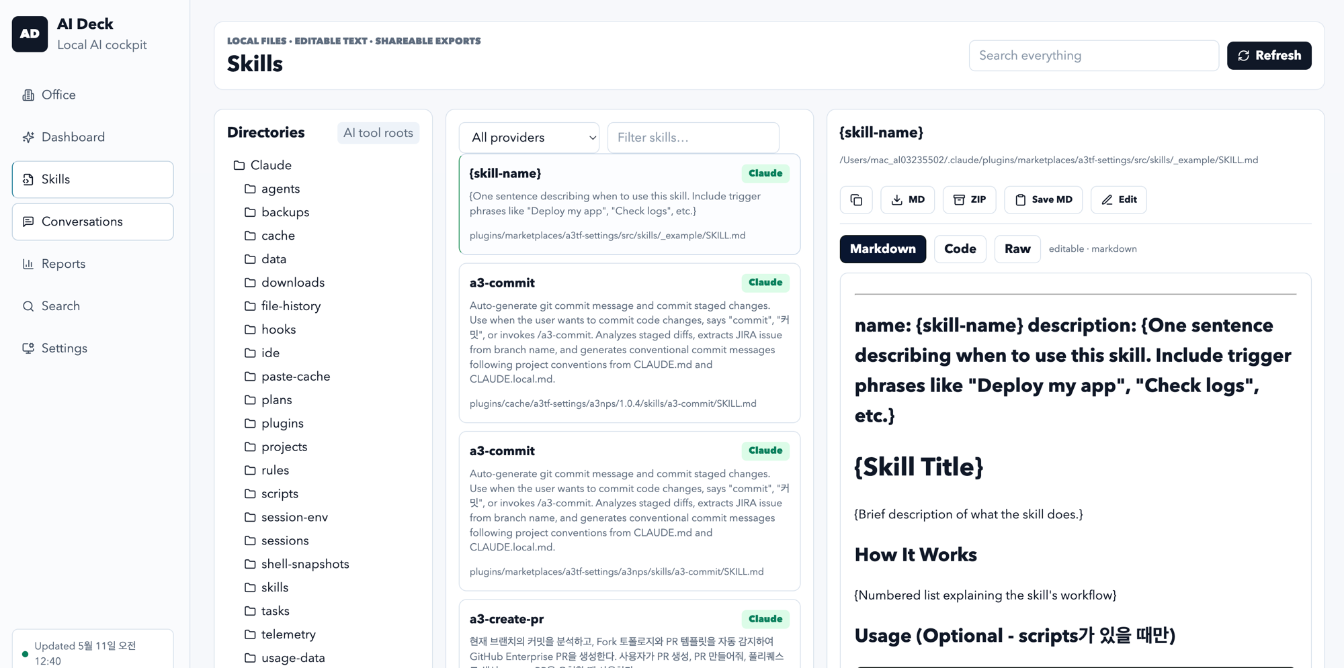The height and width of the screenshot is (668, 1344).
Task: Click the telemetry folder icon
Action: coord(250,634)
